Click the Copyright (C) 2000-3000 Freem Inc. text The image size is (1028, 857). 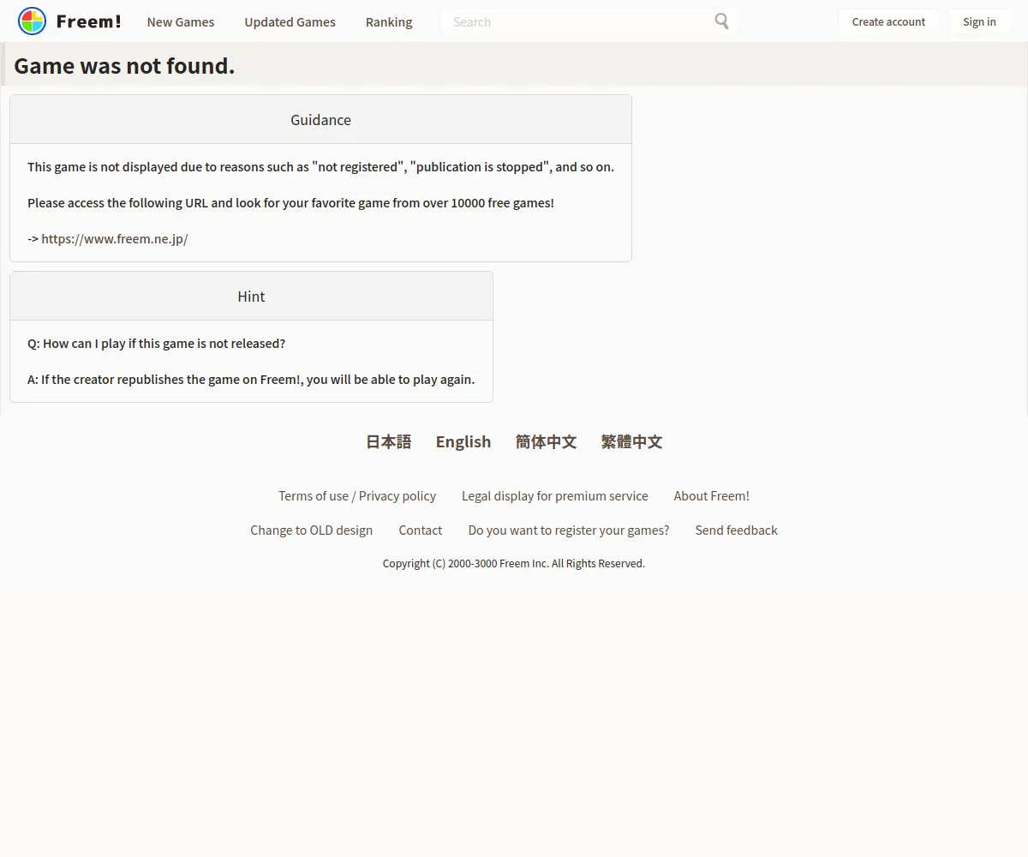[514, 564]
